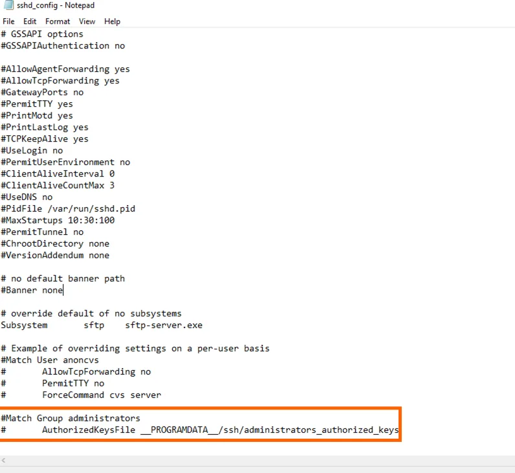Click the '#Banner none' line
This screenshot has height=473, width=515.
[32, 291]
